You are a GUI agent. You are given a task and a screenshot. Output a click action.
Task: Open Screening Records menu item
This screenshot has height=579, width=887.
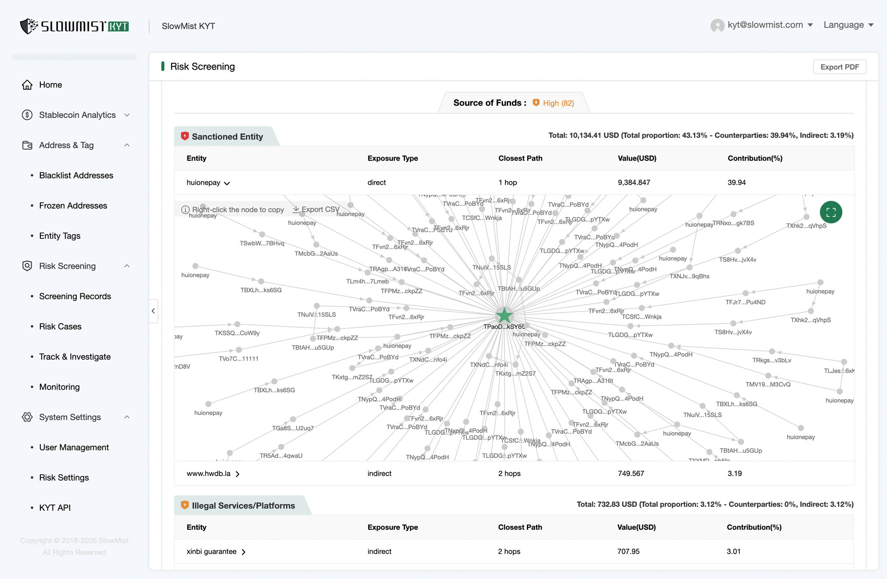click(x=75, y=296)
